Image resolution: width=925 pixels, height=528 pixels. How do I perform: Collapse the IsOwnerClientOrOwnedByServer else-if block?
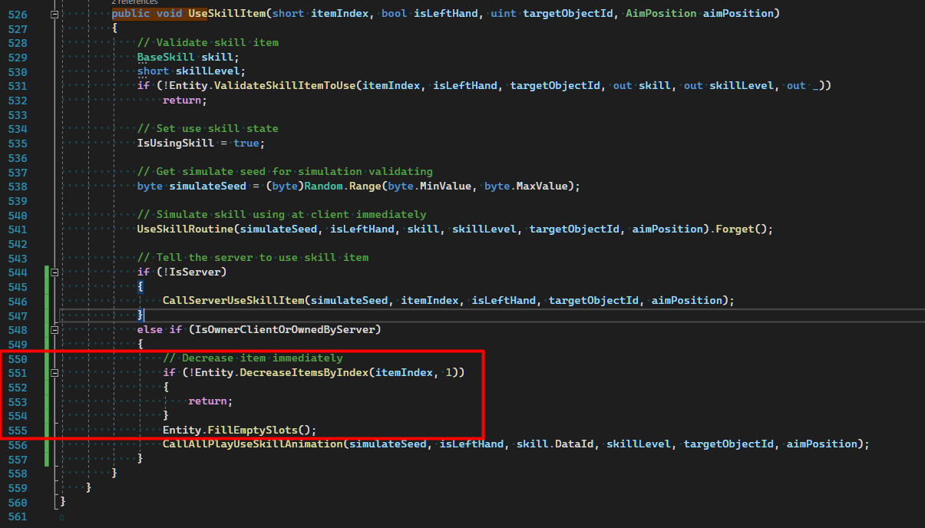coord(54,329)
